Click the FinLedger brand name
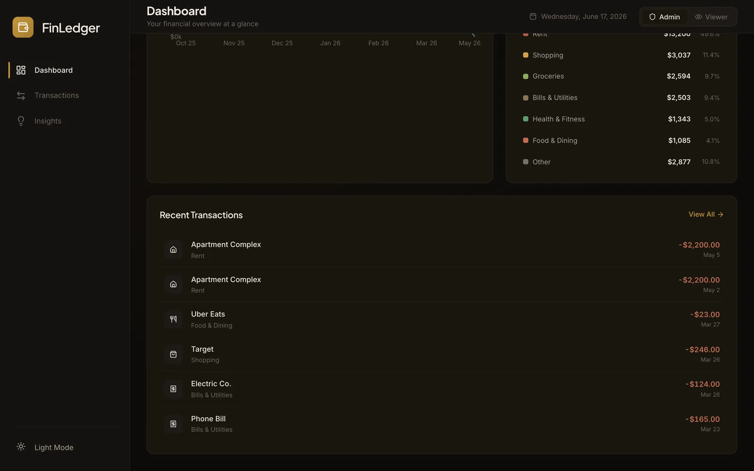 click(71, 28)
